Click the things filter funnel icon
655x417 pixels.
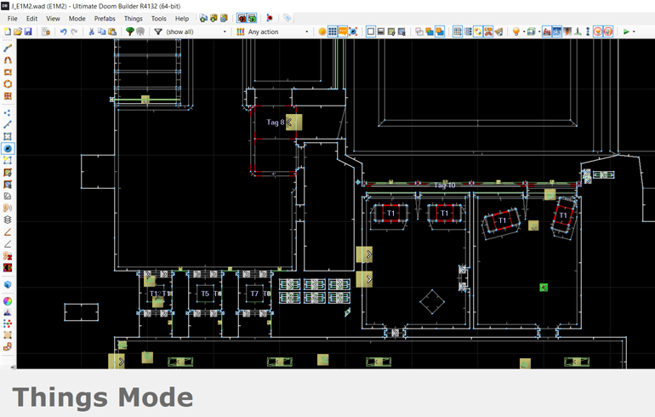[x=158, y=31]
